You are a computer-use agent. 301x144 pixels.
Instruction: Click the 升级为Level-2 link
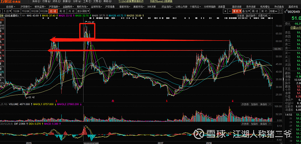click(161, 1)
